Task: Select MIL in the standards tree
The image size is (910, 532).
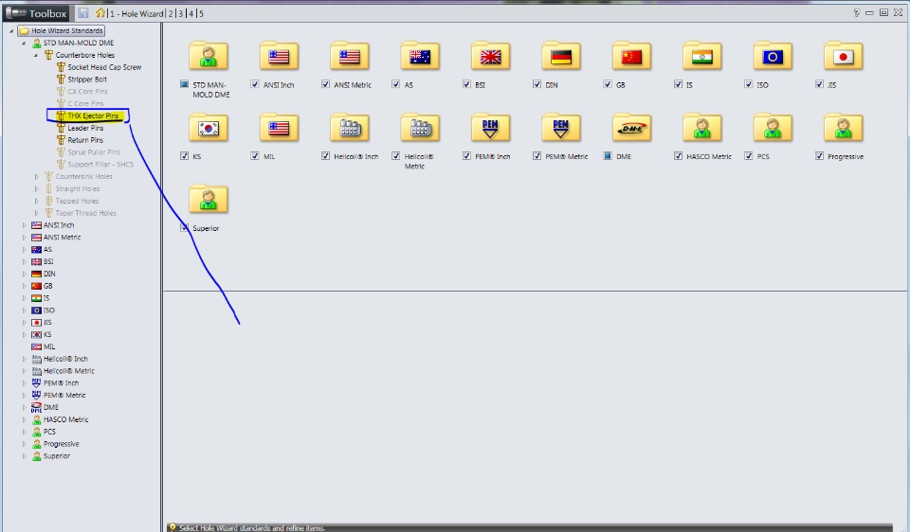Action: tap(49, 346)
